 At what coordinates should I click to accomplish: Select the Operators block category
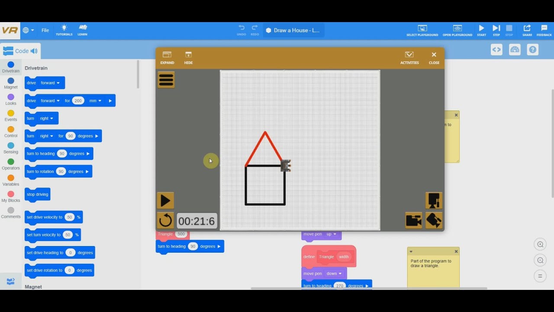pyautogui.click(x=11, y=164)
